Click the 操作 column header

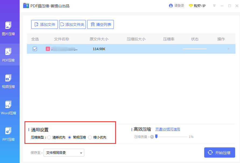pyautogui.click(x=221, y=39)
